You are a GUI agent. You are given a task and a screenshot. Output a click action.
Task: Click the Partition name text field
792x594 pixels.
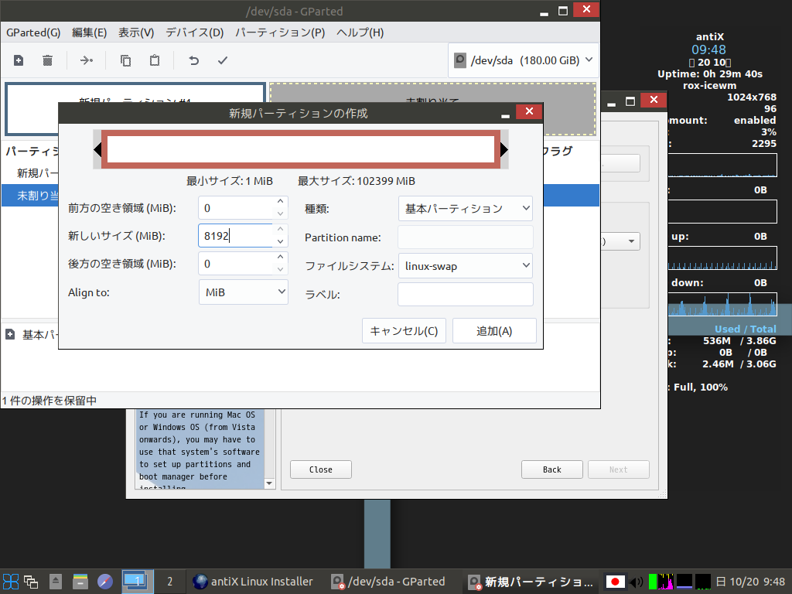[x=465, y=237]
